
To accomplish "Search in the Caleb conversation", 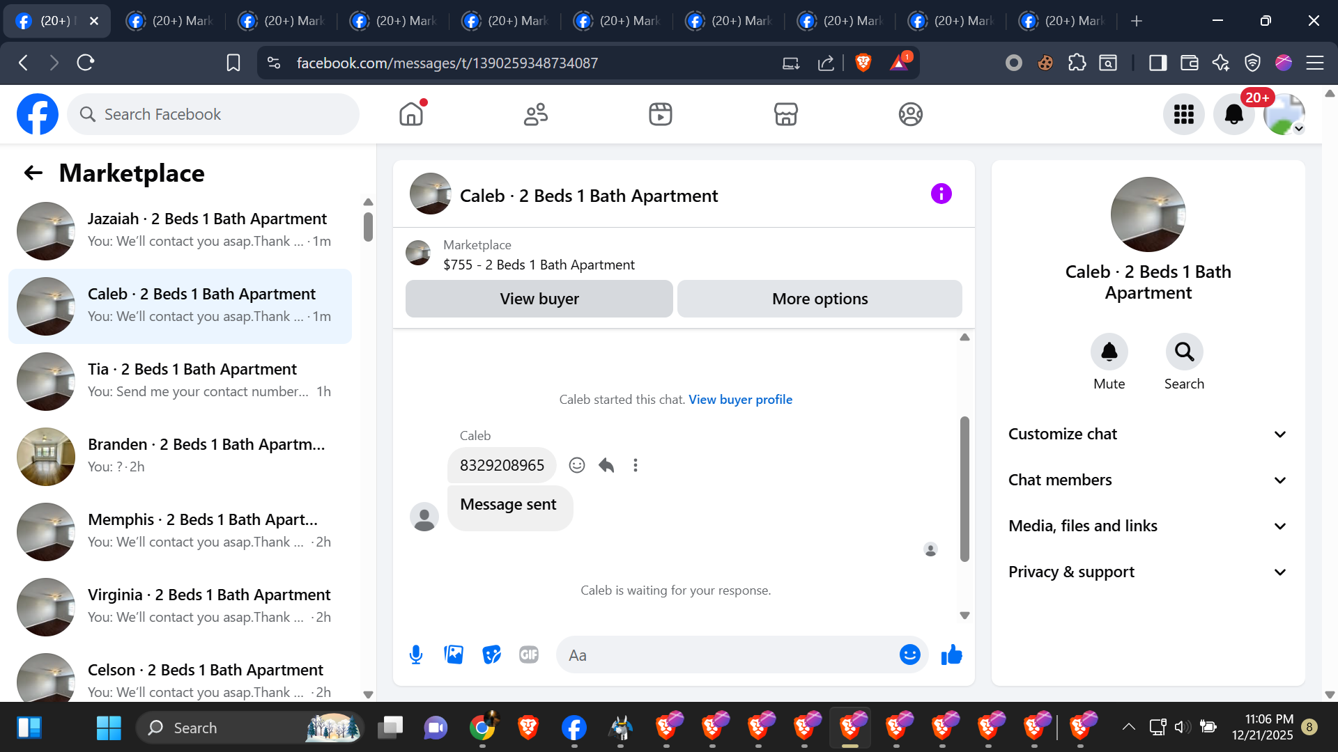I will click(x=1184, y=352).
